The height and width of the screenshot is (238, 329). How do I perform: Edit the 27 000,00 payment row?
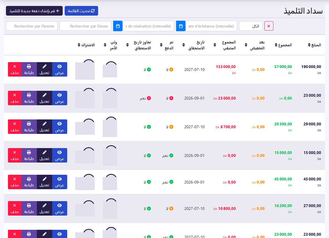(x=45, y=208)
